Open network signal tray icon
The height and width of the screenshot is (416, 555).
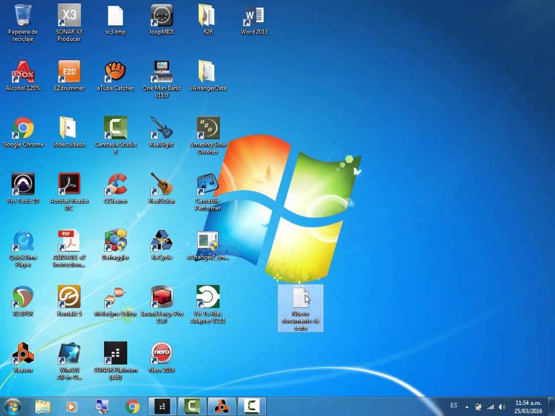pyautogui.click(x=490, y=407)
